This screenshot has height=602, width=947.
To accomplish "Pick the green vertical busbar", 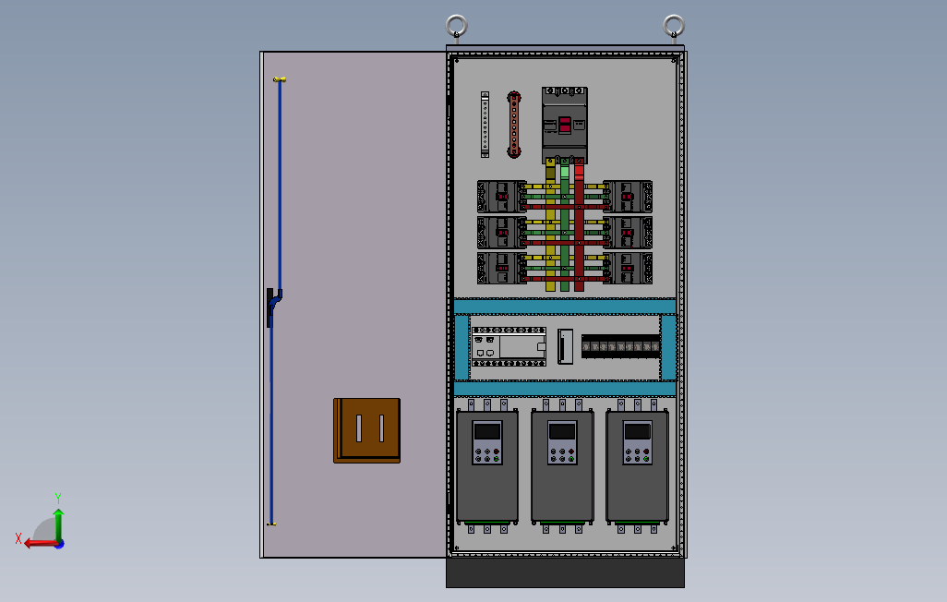I will coord(565,226).
